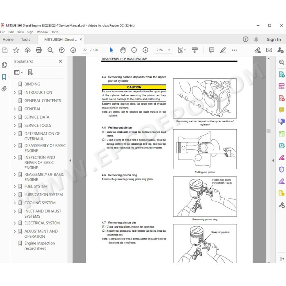Click the vertical scrollbar thumb
This screenshot has height=286, width=286.
coord(268,131)
